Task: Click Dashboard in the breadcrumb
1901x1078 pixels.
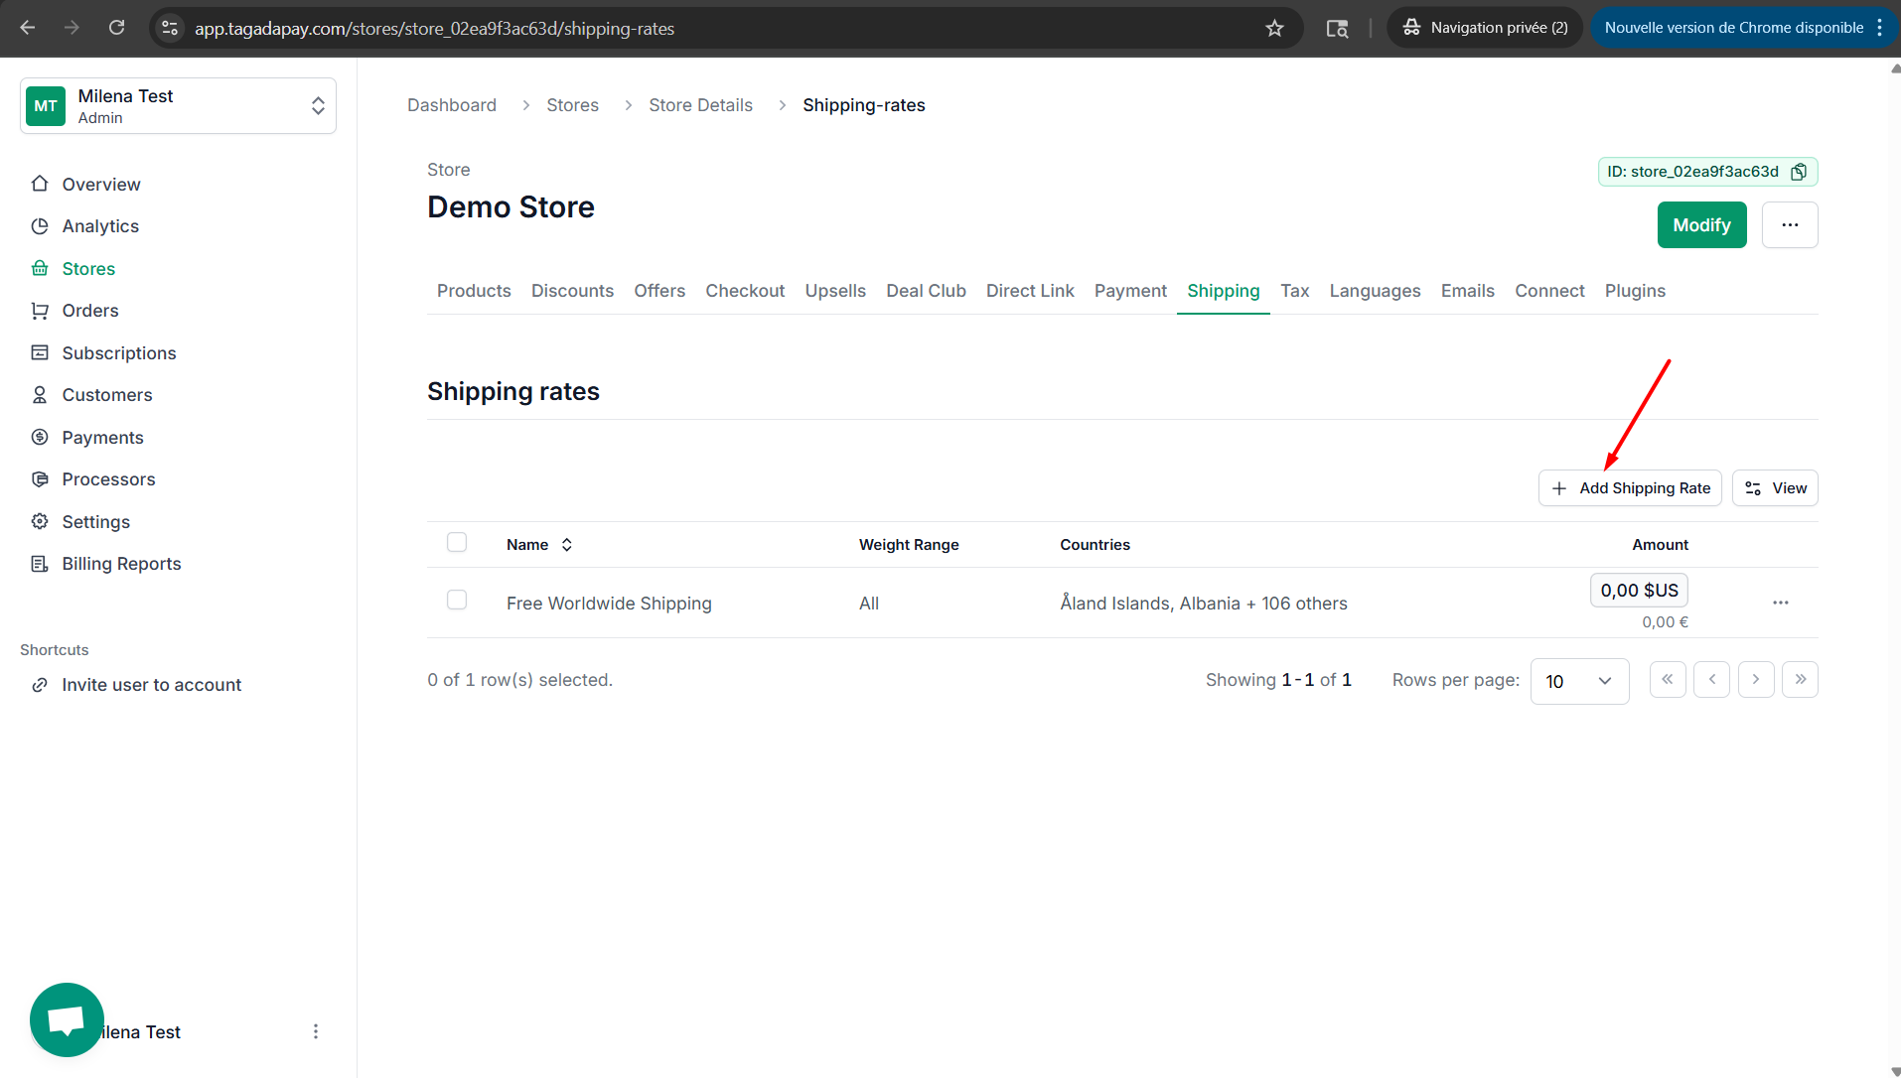Action: point(452,105)
